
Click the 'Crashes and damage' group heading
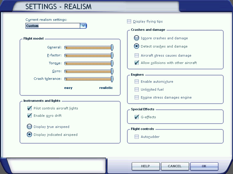[148, 30]
